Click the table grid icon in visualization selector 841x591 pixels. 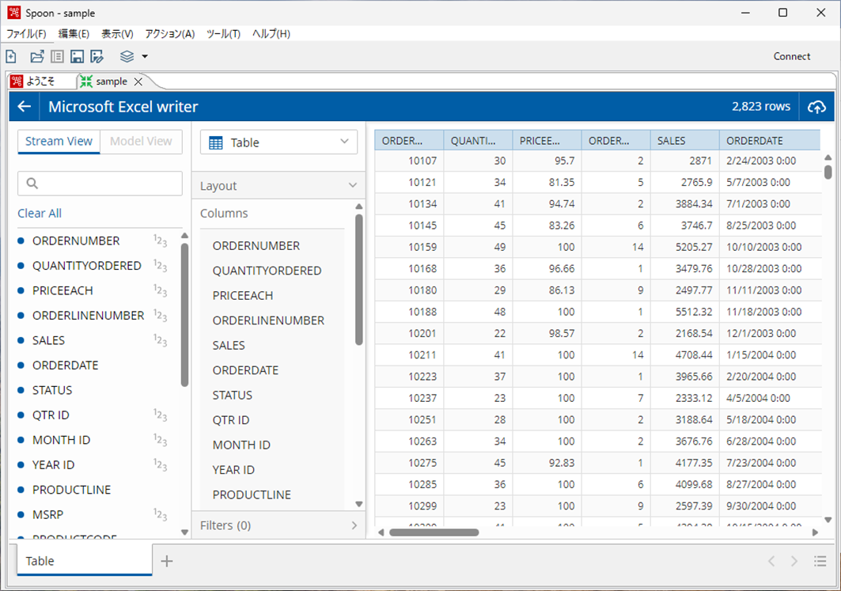click(x=216, y=142)
